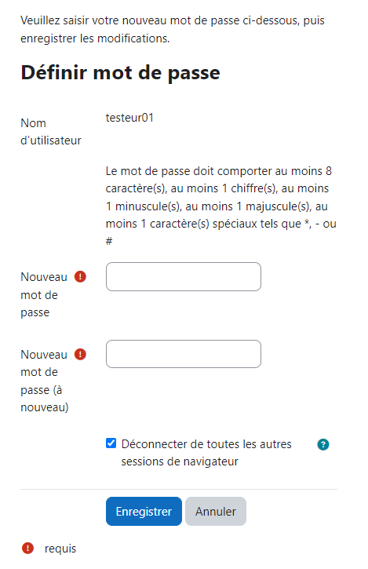Click the Nouveau mot de passe (à nouveau) label

pyautogui.click(x=44, y=381)
